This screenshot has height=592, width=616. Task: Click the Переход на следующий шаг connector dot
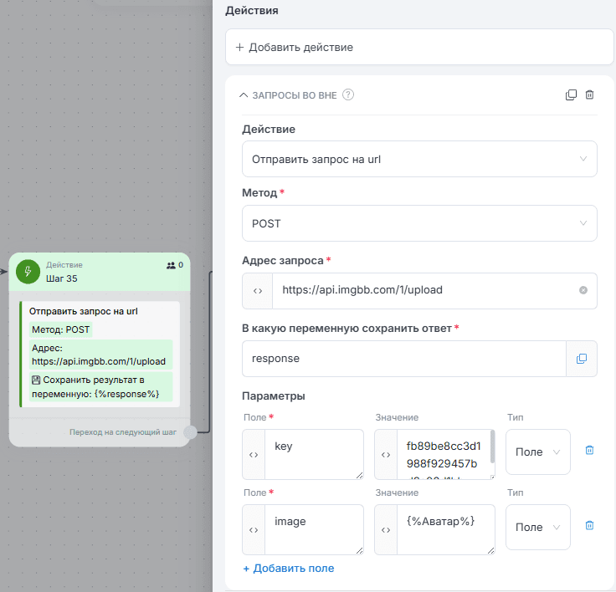(190, 432)
